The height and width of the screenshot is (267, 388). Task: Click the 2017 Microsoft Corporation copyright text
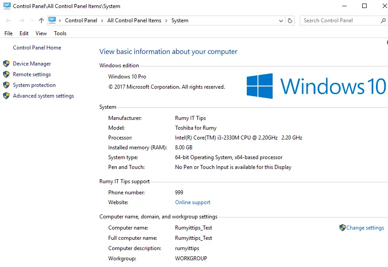[167, 87]
